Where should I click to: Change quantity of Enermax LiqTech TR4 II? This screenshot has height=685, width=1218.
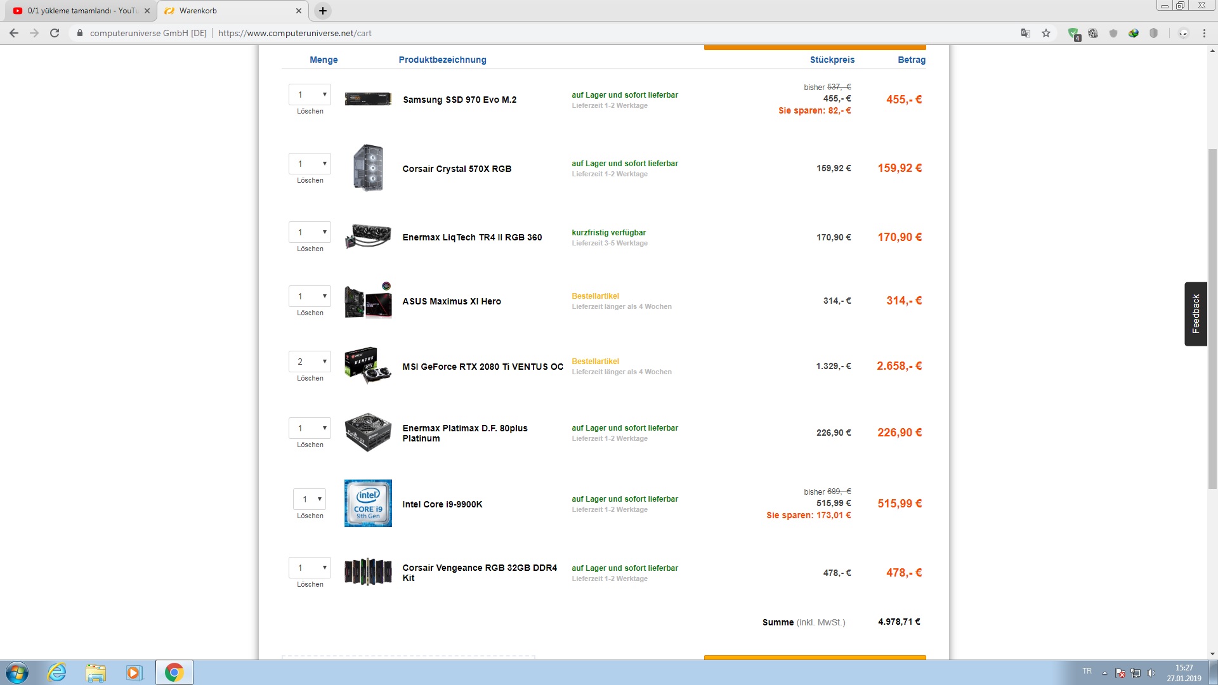[310, 232]
